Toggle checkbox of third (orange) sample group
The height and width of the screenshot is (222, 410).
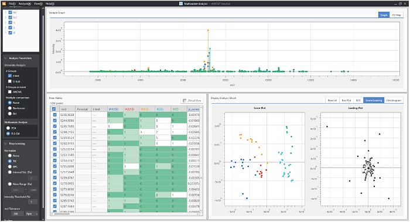10,22
